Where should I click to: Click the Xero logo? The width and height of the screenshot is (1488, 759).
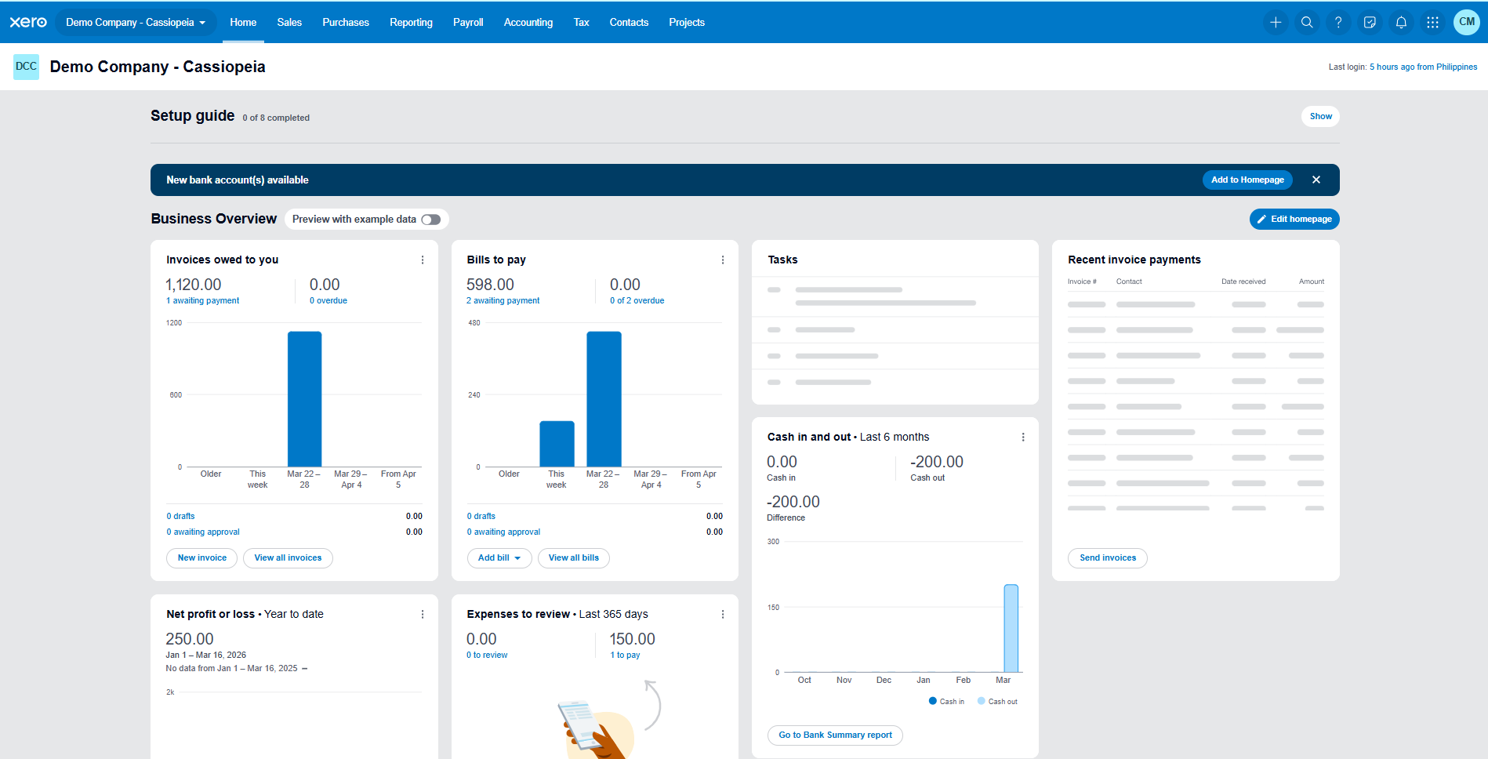28,22
